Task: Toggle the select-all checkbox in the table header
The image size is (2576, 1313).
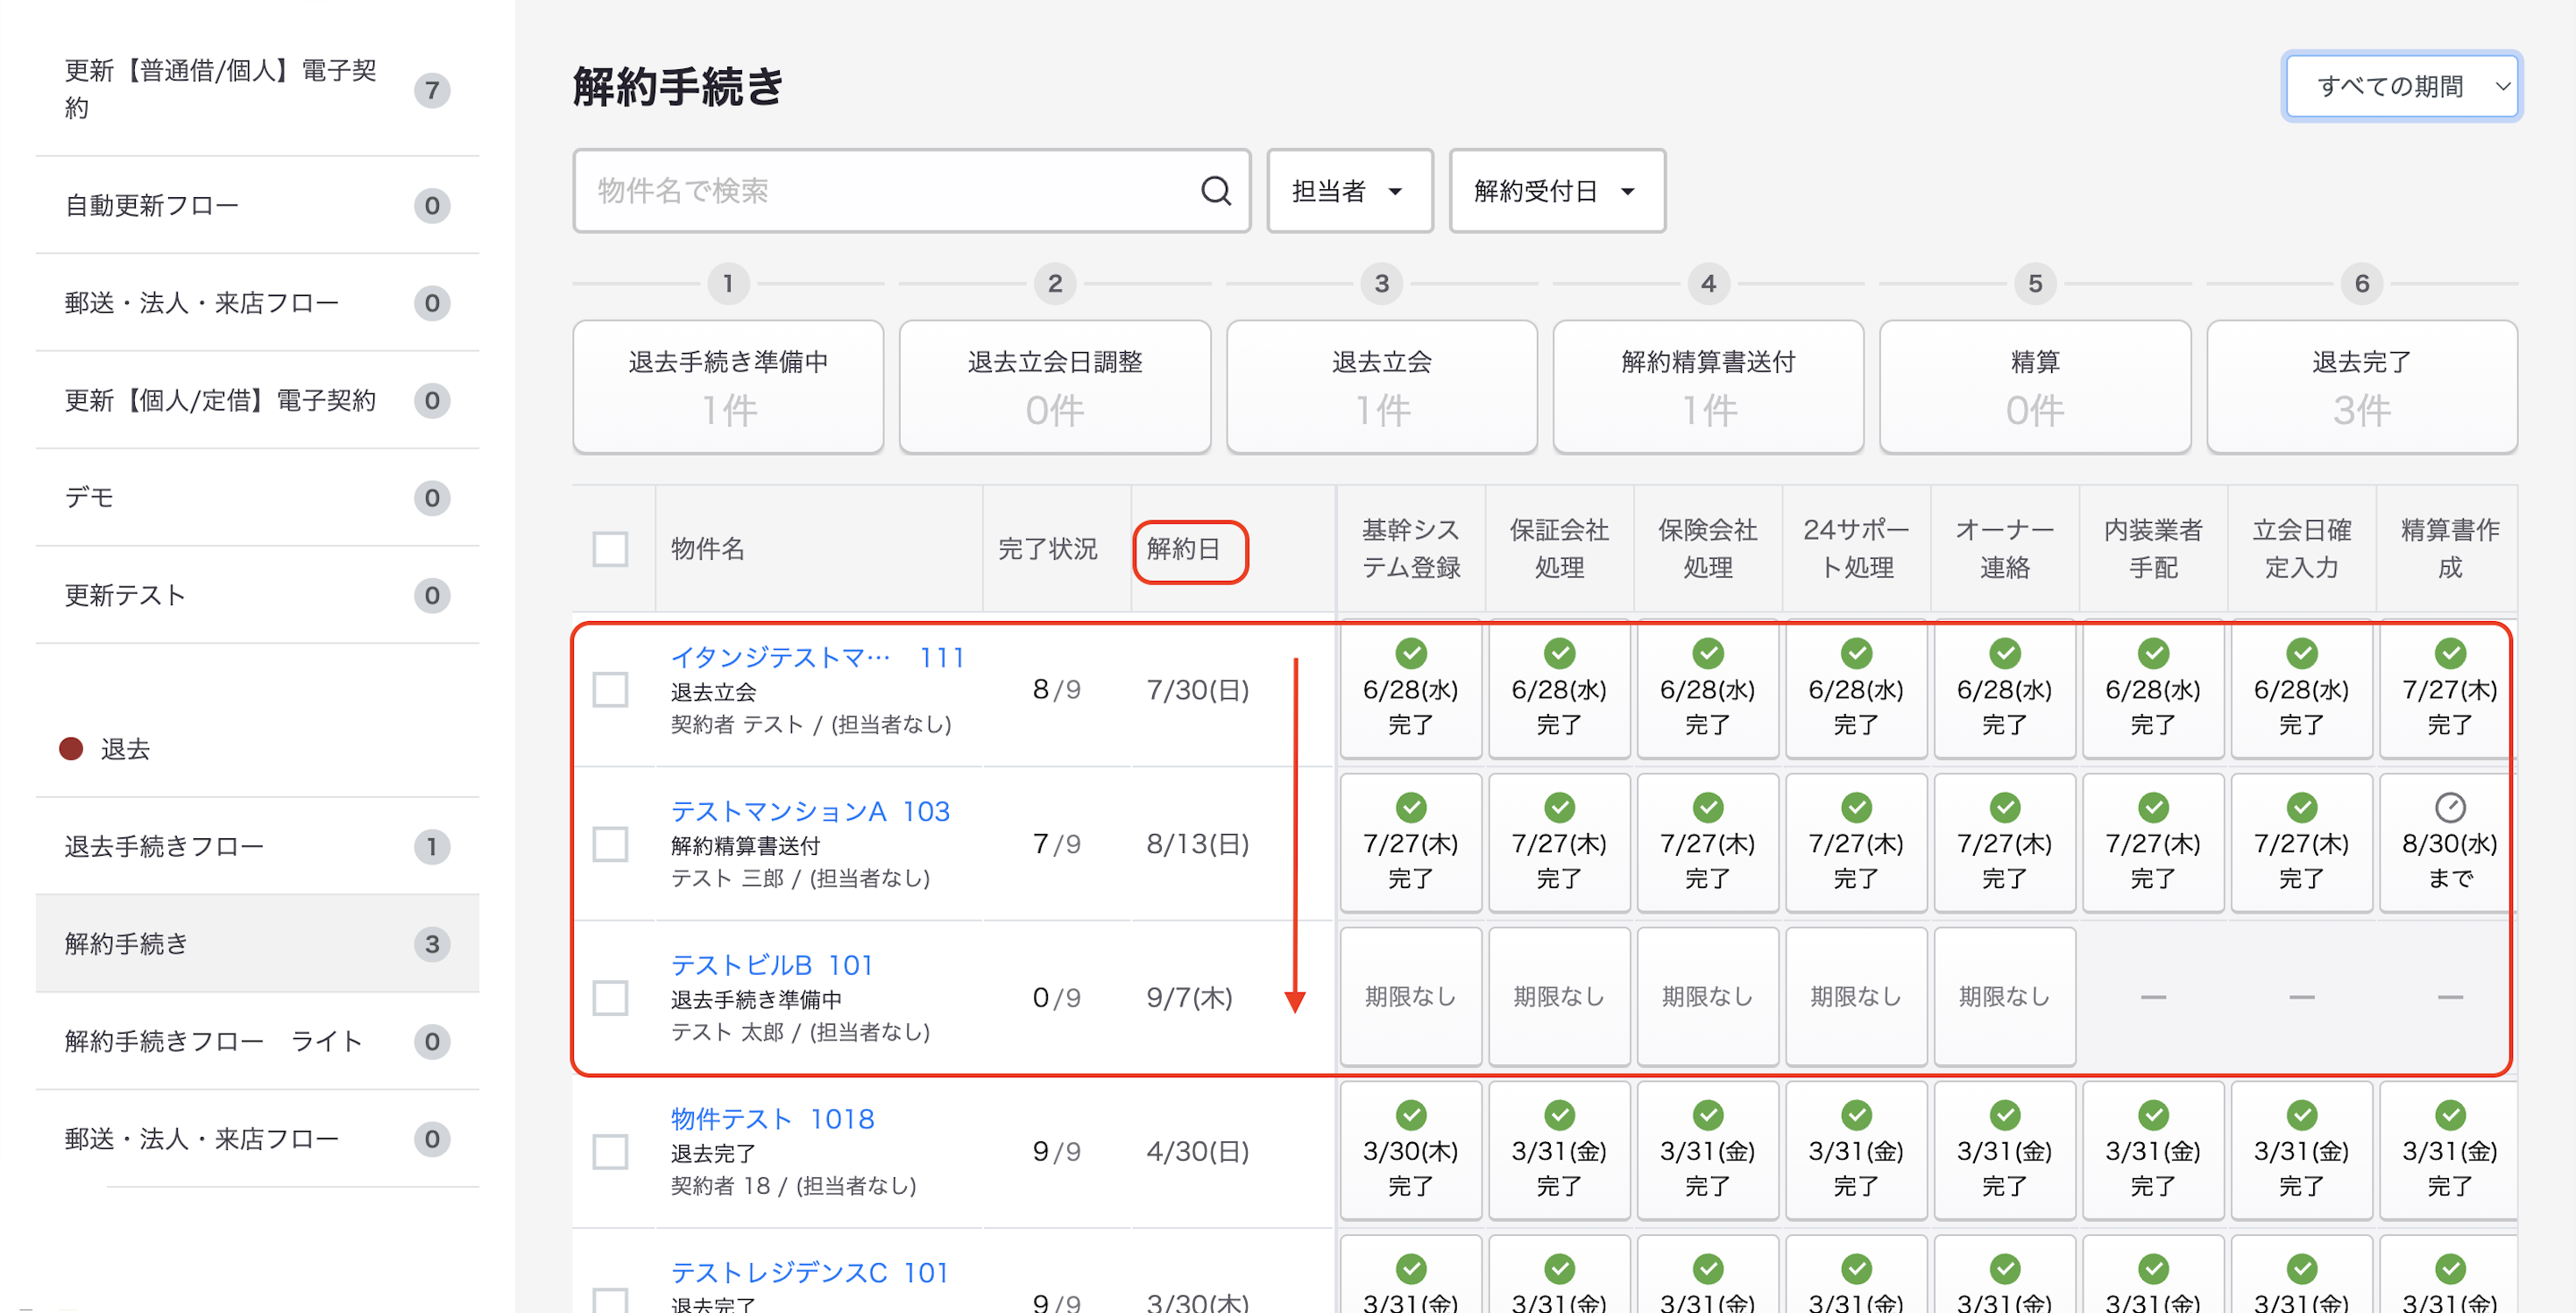Action: point(610,549)
